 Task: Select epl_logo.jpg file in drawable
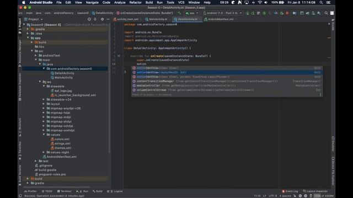[63, 91]
